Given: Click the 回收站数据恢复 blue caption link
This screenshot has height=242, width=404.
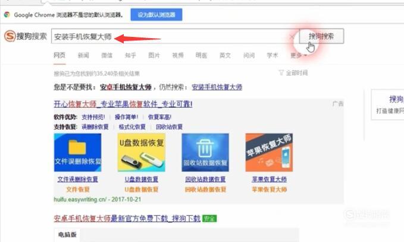Looking at the screenshot, I should (x=205, y=179).
